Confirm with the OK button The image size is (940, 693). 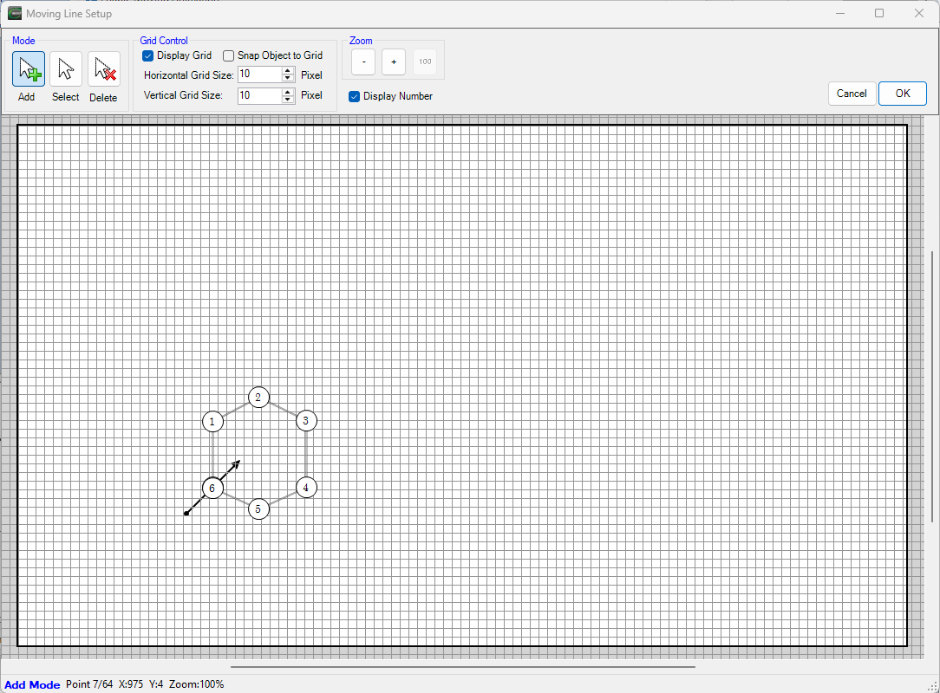(x=903, y=94)
